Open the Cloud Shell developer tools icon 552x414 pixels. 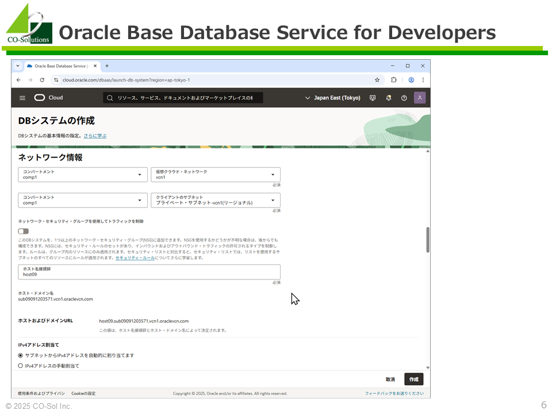tap(373, 98)
